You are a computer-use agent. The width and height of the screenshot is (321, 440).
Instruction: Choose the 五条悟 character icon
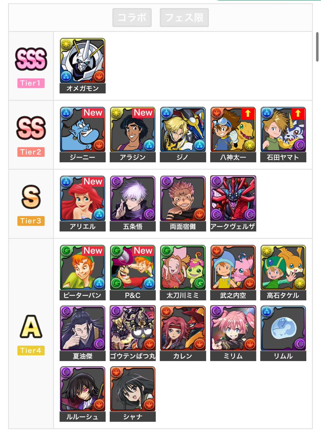[132, 199]
